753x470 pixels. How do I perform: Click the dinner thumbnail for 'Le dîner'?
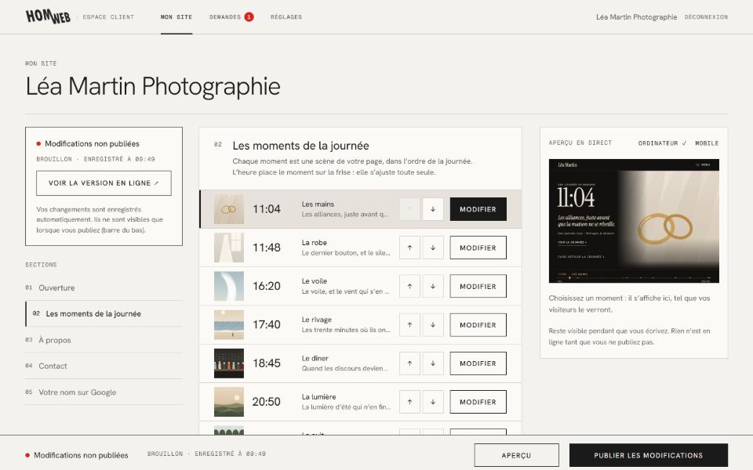click(228, 363)
